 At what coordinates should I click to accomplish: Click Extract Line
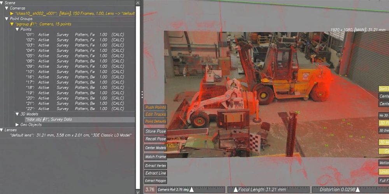[x=156, y=173]
